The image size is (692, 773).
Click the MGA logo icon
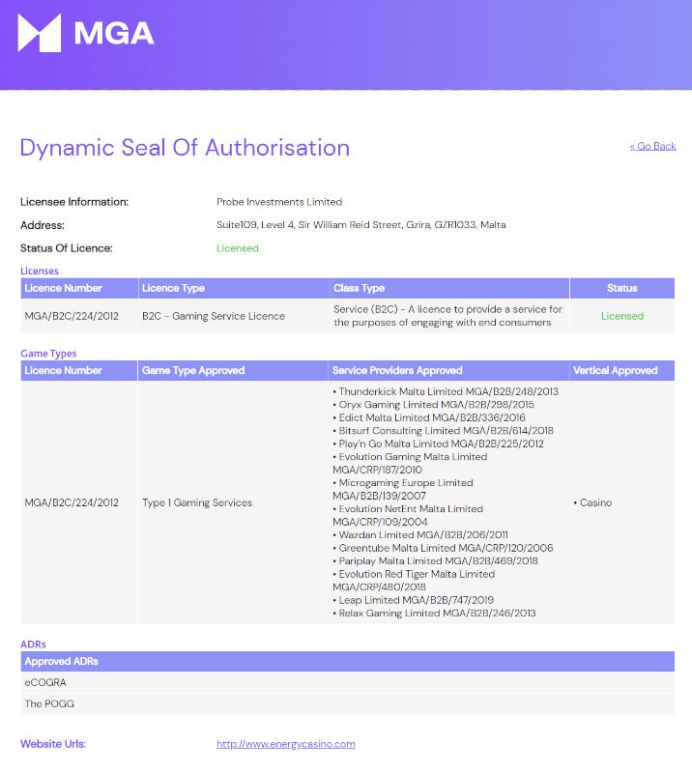[39, 33]
